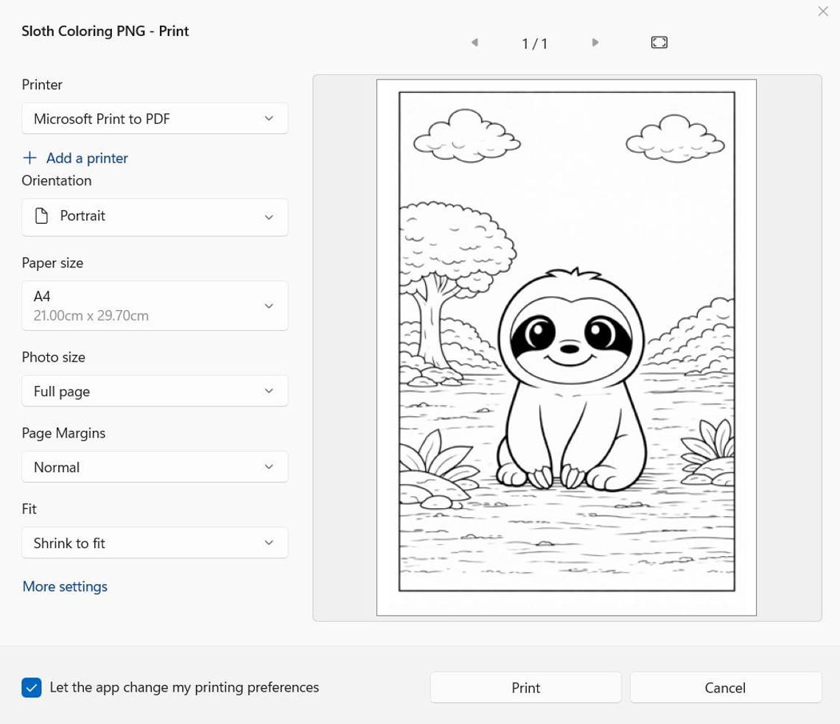Click the Orientation label
840x724 pixels.
click(56, 180)
